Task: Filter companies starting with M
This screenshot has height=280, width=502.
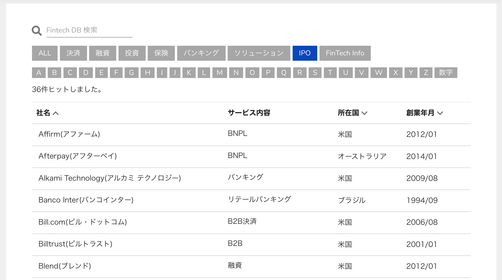Action: coord(219,73)
